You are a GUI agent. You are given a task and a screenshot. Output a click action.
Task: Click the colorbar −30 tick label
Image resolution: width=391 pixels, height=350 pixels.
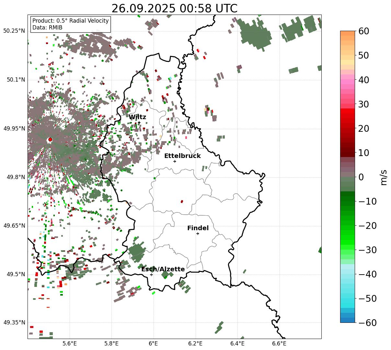click(367, 250)
